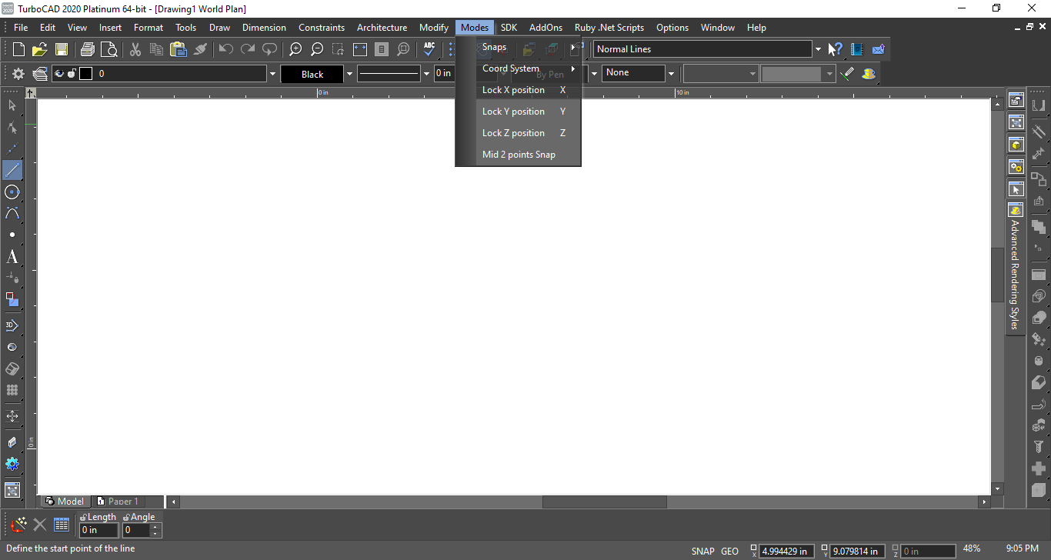The width and height of the screenshot is (1051, 560).
Task: Open the Inspector Bar properties table icon
Action: pos(62,525)
